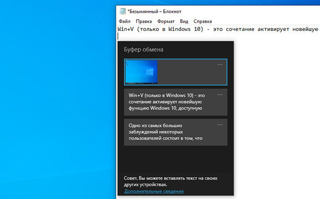
Task: Click the Notepad icon in the title bar
Action: click(x=123, y=11)
